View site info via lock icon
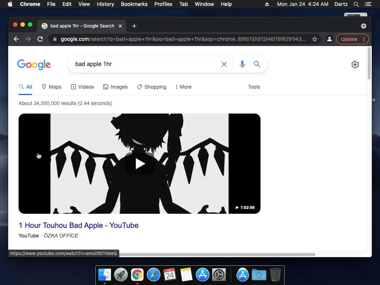The image size is (380, 285). (55, 39)
